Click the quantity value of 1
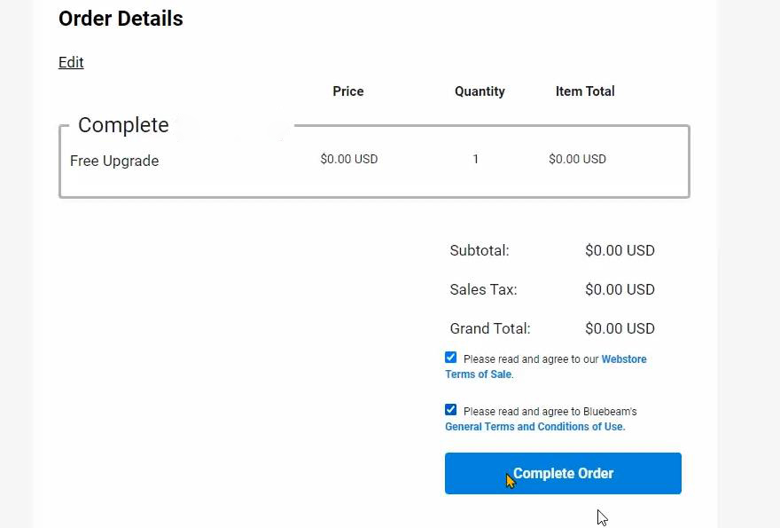This screenshot has height=528, width=780. 476,159
